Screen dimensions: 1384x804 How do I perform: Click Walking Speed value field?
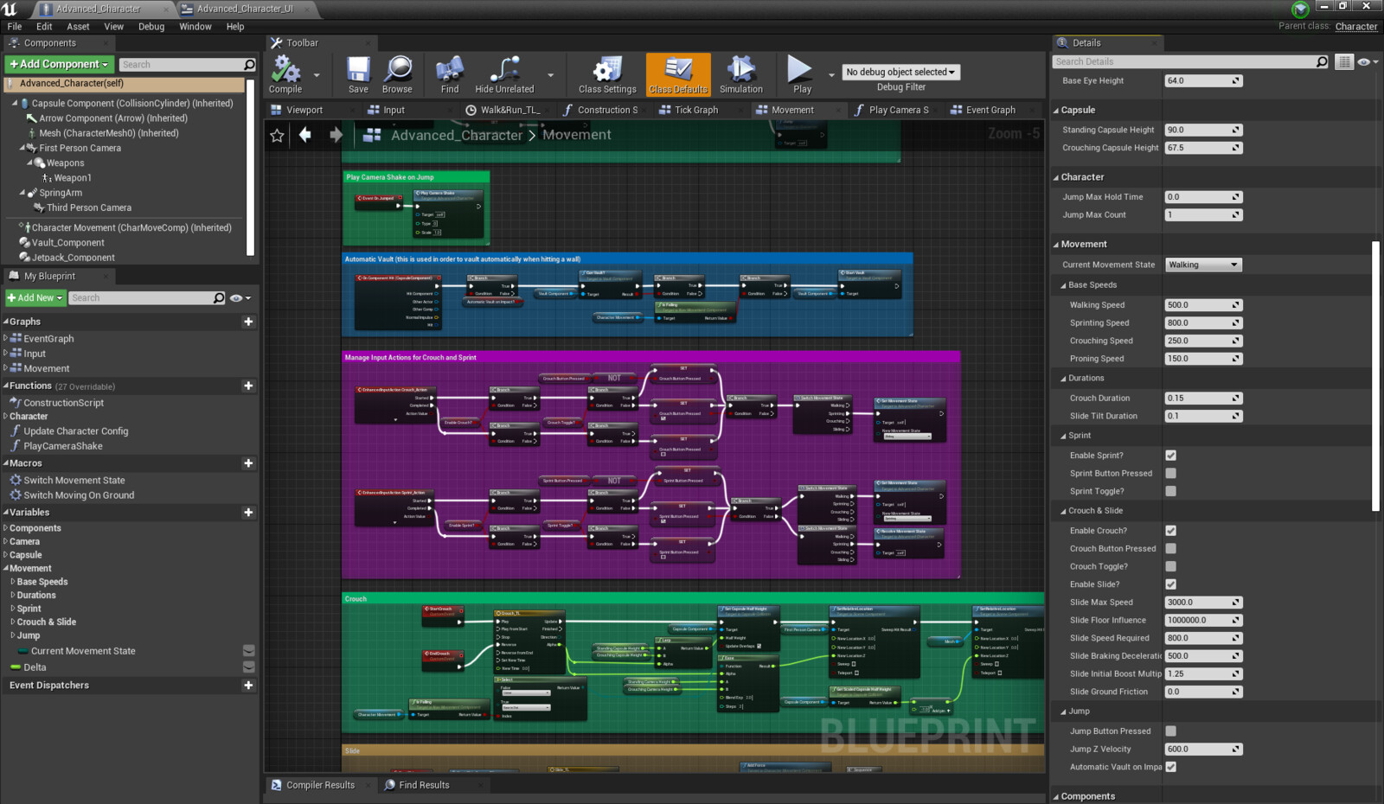click(x=1203, y=305)
